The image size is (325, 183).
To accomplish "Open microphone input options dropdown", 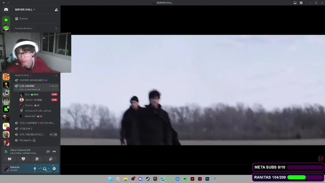I will 39,169.
